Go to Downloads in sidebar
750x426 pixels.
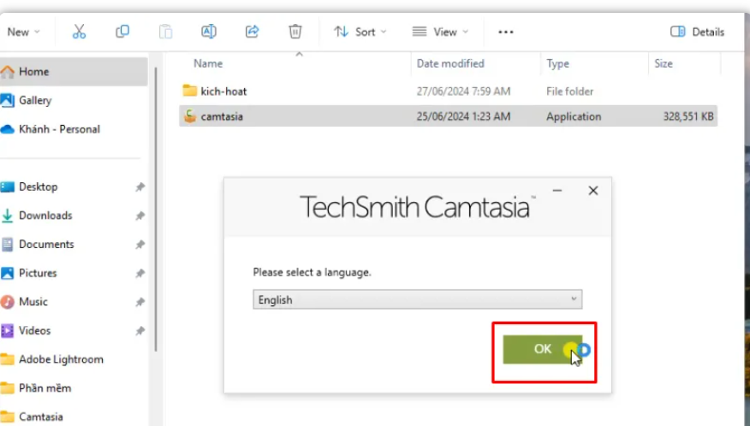pyautogui.click(x=45, y=216)
